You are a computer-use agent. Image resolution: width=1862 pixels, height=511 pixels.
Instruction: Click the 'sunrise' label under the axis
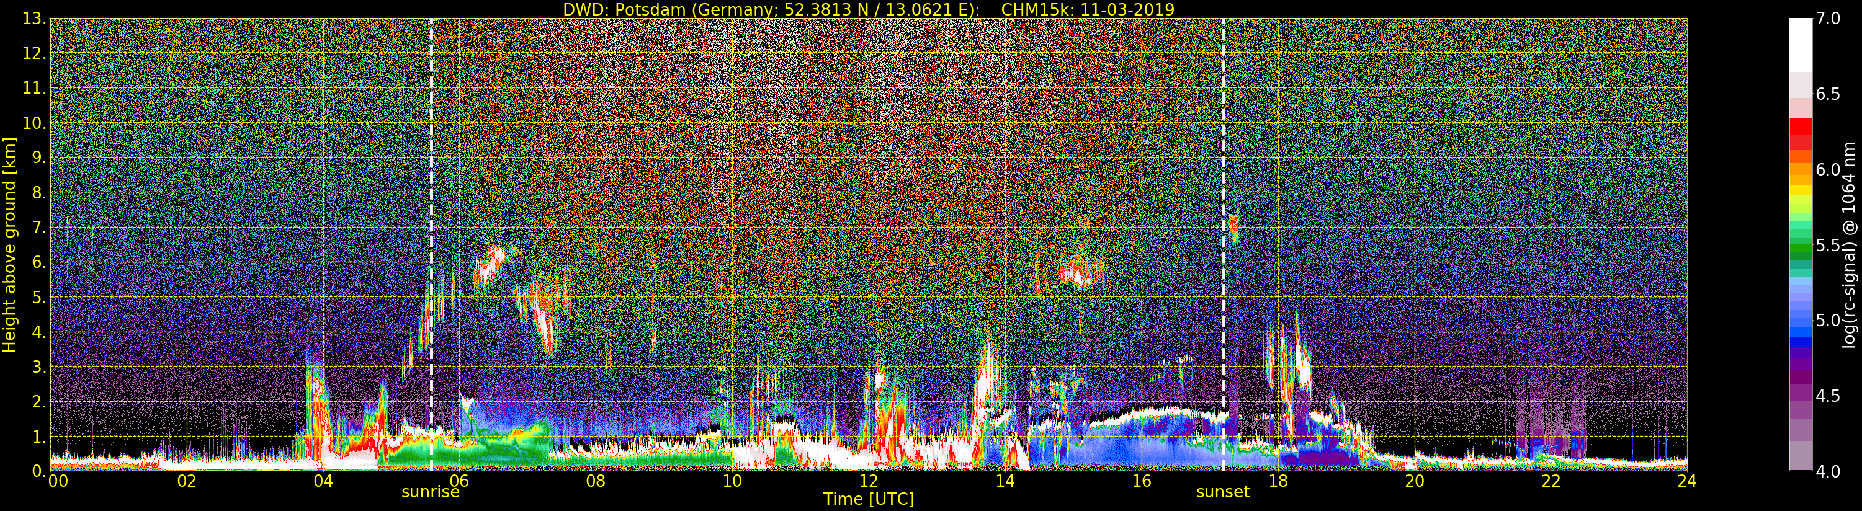pos(430,492)
